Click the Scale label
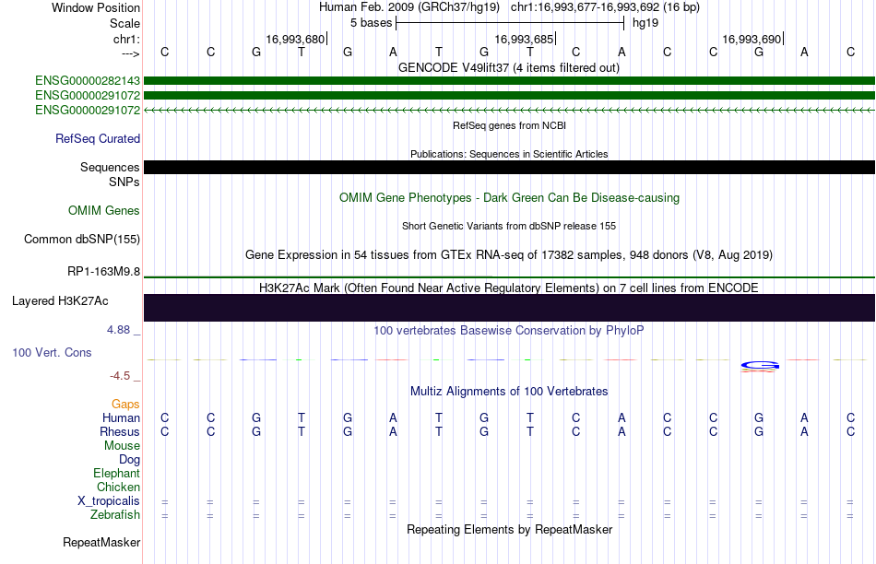This screenshot has width=876, height=564. coord(125,23)
